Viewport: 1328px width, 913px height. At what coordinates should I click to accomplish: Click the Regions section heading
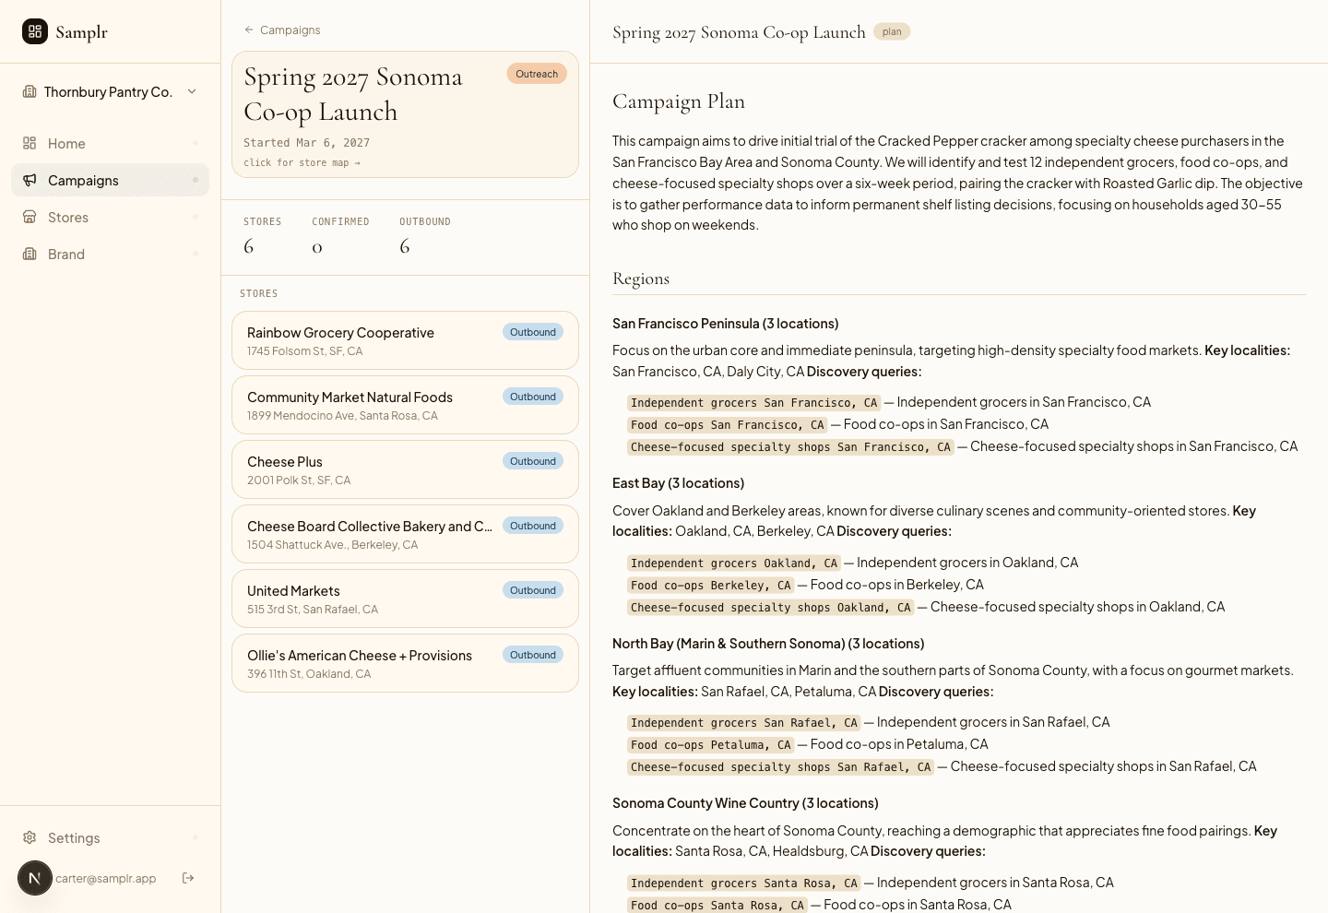[x=641, y=279]
